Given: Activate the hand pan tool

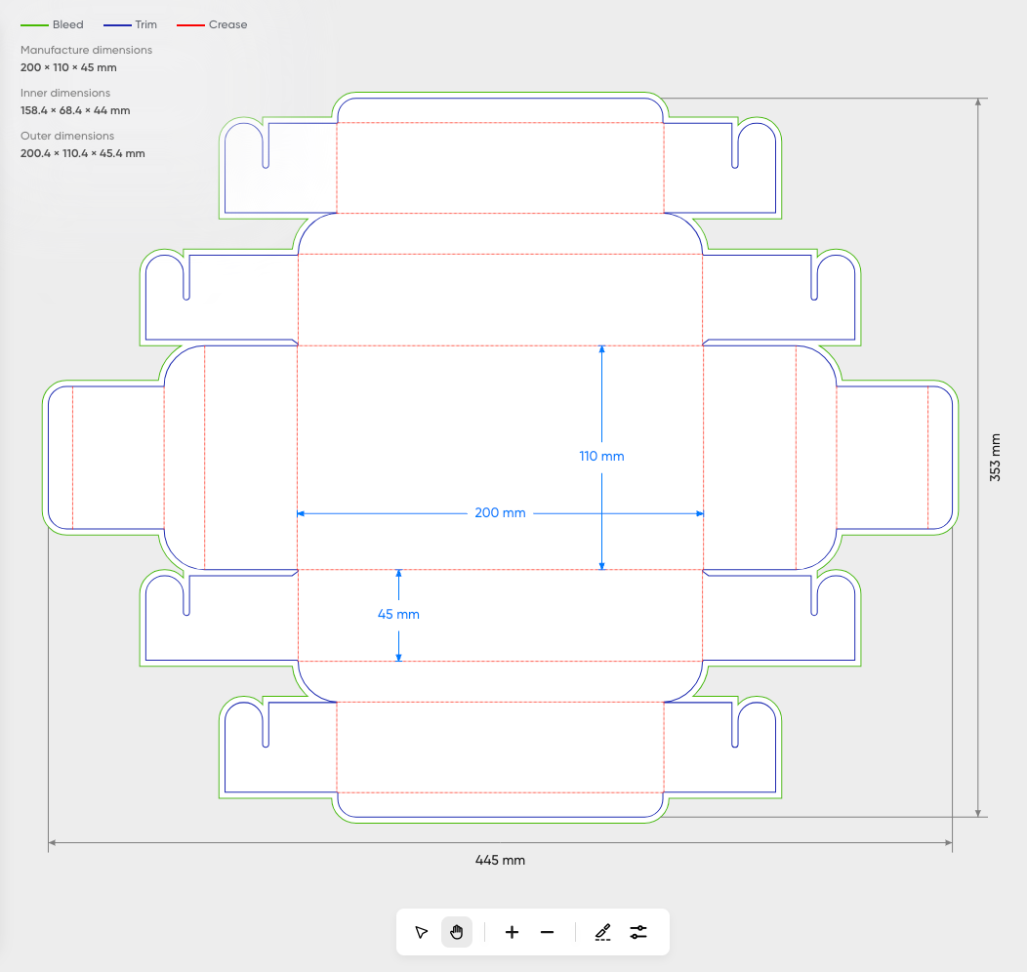Looking at the screenshot, I should (457, 932).
